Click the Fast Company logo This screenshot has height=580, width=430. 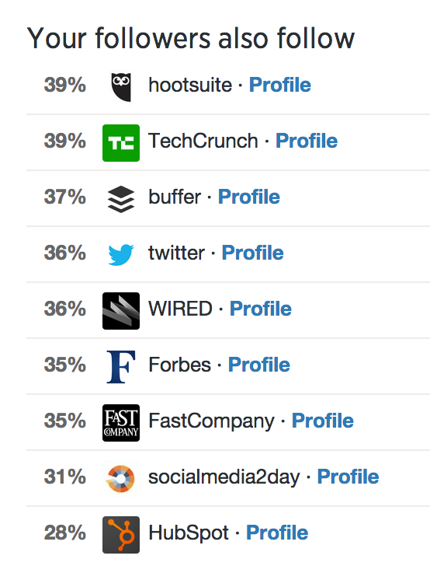pos(121,423)
